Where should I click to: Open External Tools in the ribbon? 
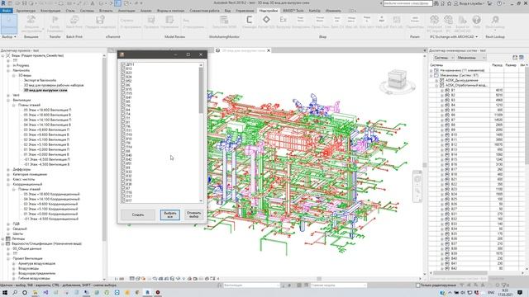click(31, 23)
